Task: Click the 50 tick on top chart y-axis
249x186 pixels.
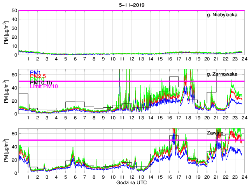Action: coord(15,10)
